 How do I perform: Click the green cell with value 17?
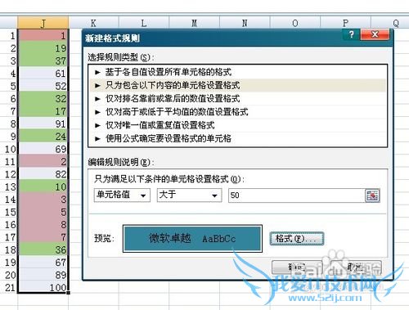point(43,111)
